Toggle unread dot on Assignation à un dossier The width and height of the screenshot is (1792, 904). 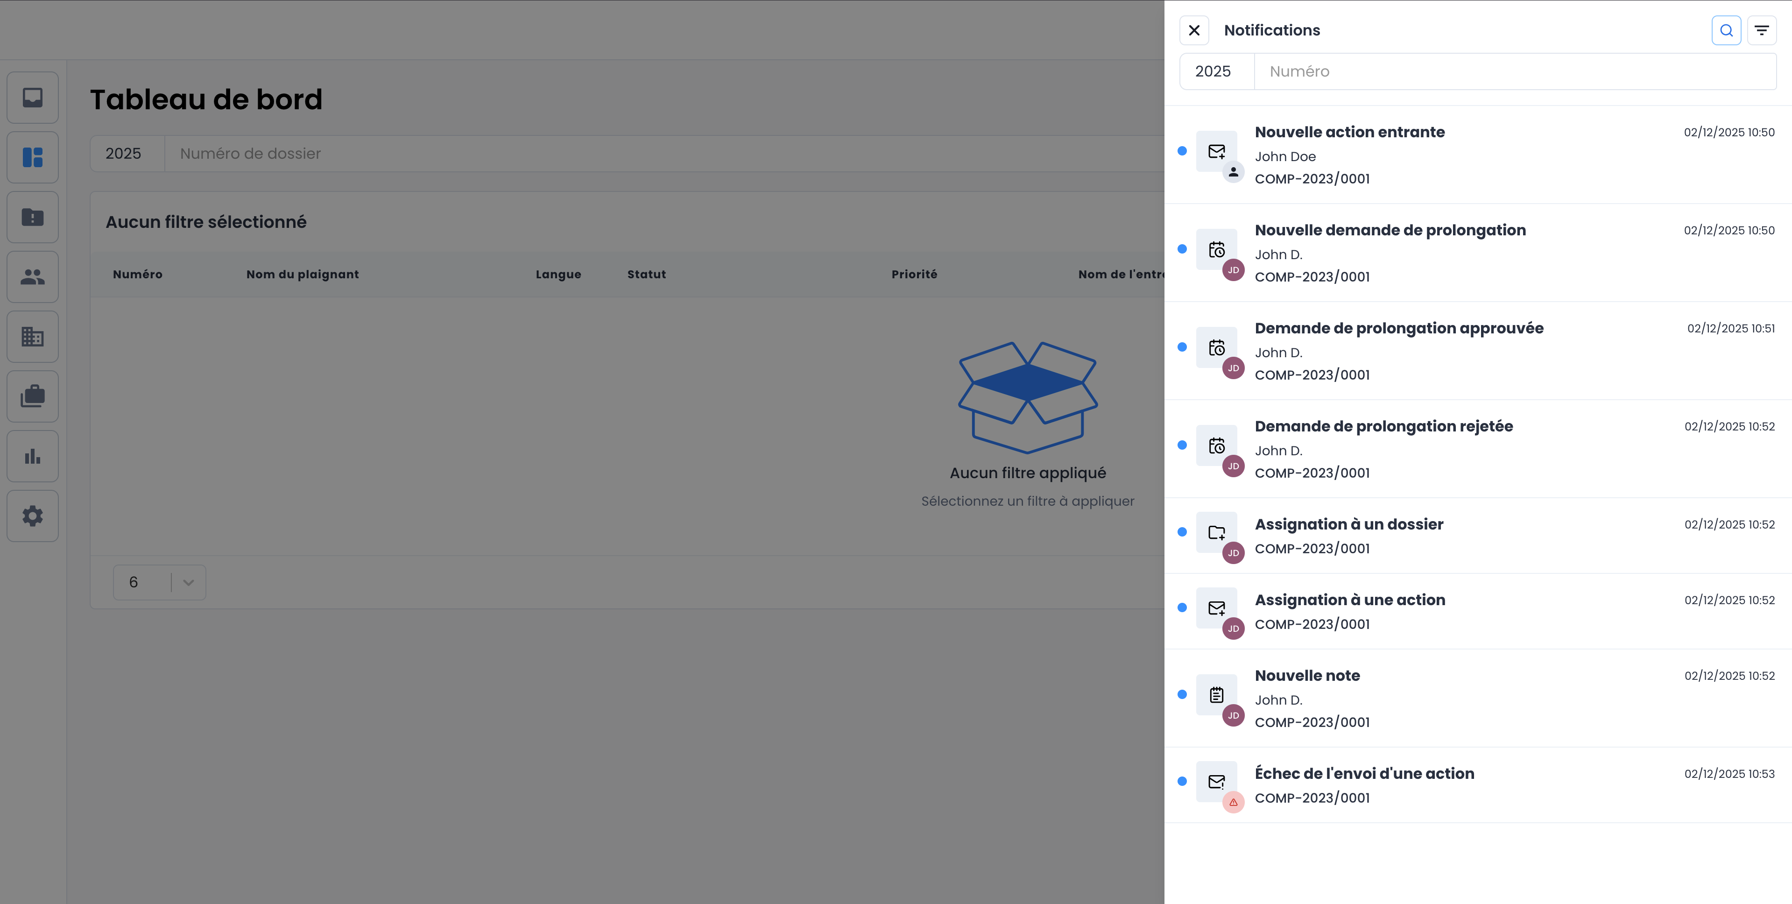click(x=1182, y=532)
